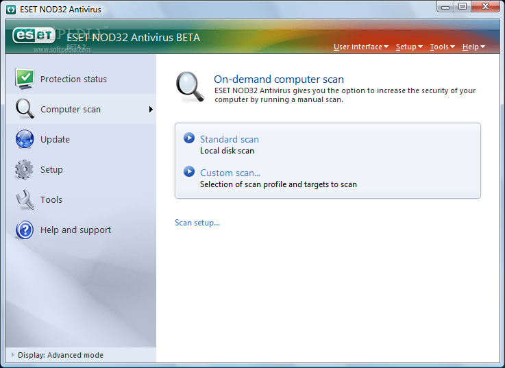This screenshot has width=505, height=368.
Task: Click the Protection status monitor icon
Action: click(25, 79)
